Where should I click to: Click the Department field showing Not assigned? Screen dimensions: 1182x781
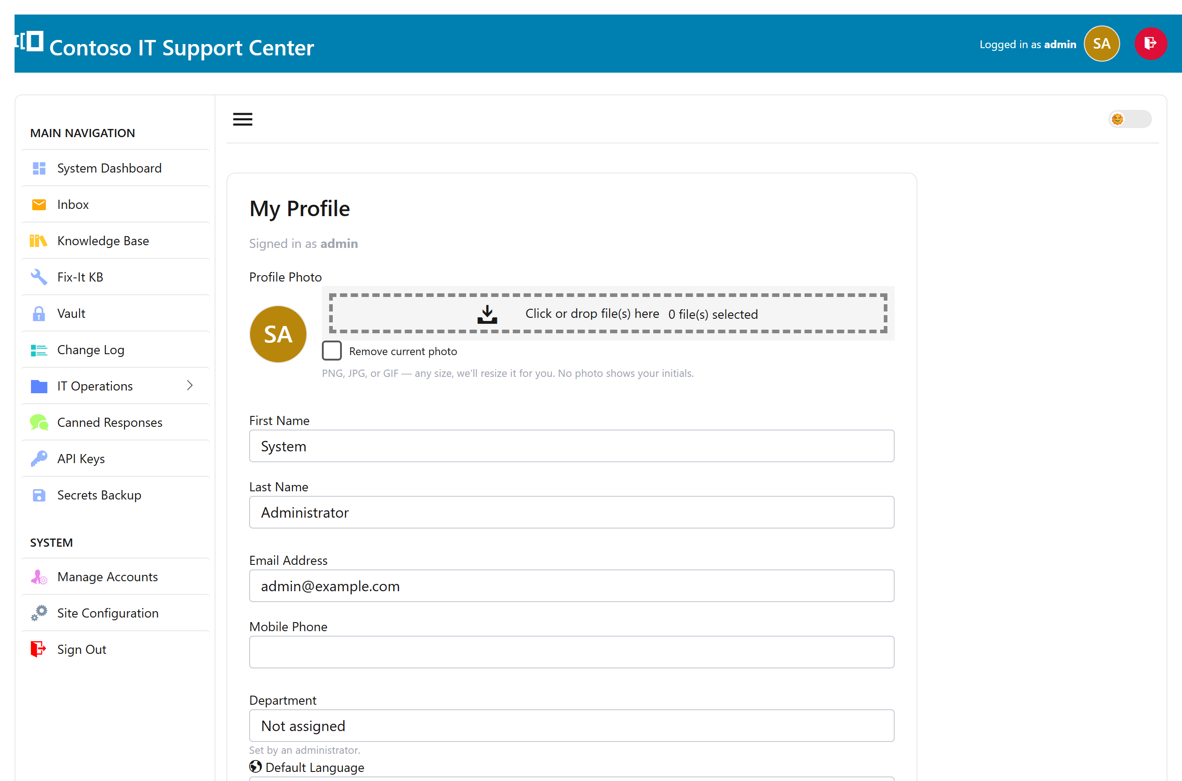click(571, 726)
